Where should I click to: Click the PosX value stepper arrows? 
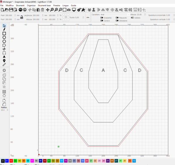tap(15, 15)
